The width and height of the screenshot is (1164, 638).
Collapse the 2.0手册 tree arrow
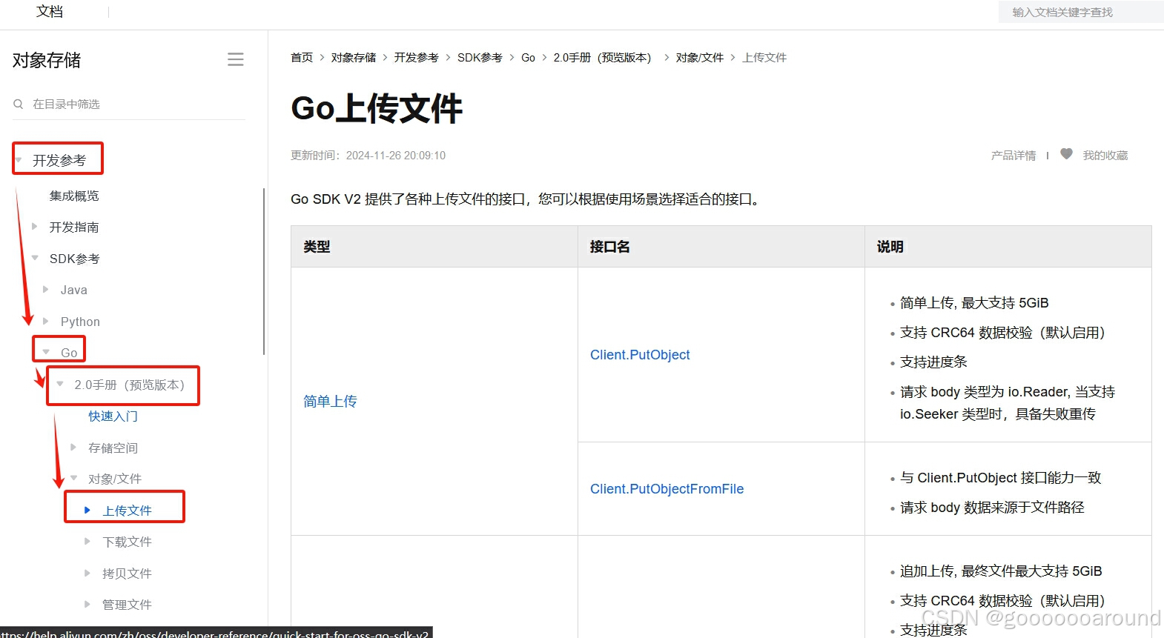pyautogui.click(x=60, y=384)
